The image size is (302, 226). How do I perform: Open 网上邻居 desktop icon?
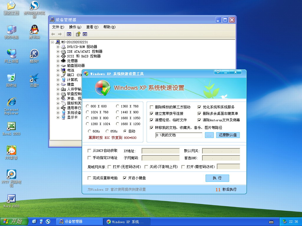coord(12,56)
